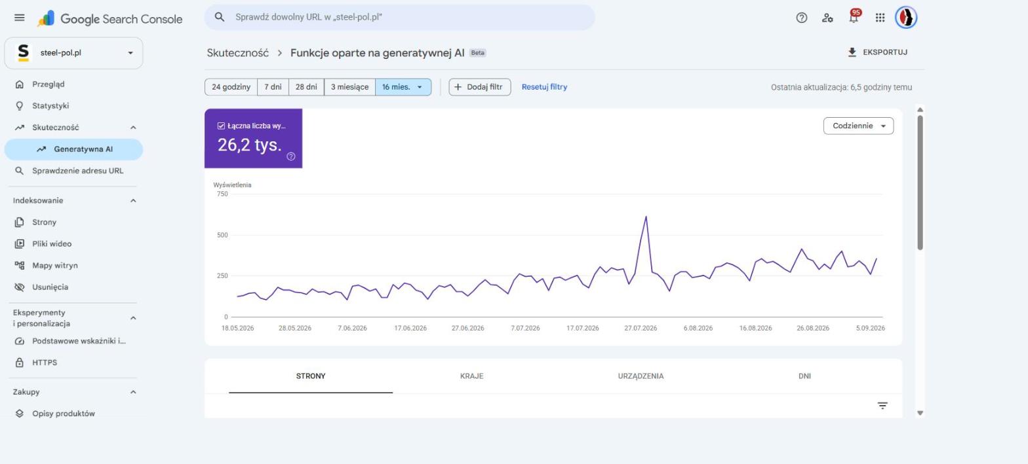Select the 24 godziny date range
1028x464 pixels.
pyautogui.click(x=231, y=87)
